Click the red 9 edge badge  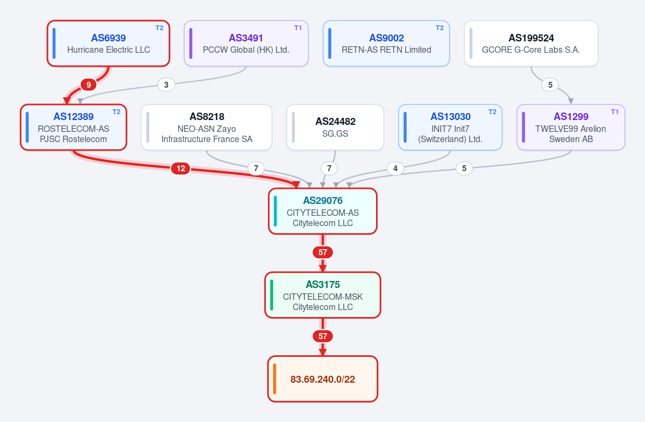pyautogui.click(x=88, y=85)
